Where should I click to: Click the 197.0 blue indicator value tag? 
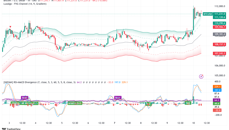point(217,90)
